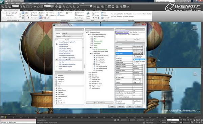203x124 pixels.
Task: Click the timeline frame slider
Action: click(x=8, y=115)
